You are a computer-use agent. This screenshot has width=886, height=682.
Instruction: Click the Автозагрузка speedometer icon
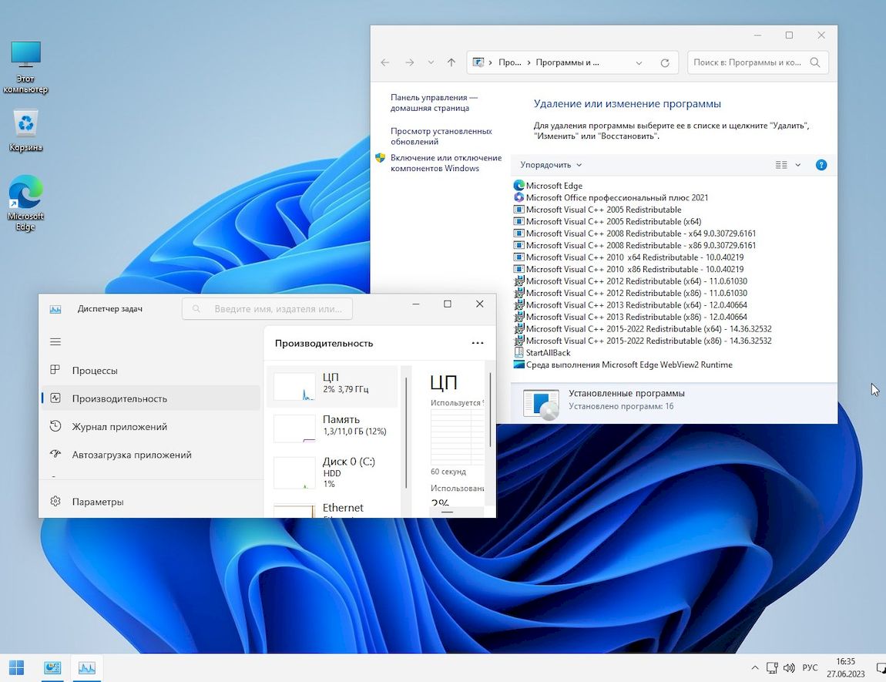[55, 454]
